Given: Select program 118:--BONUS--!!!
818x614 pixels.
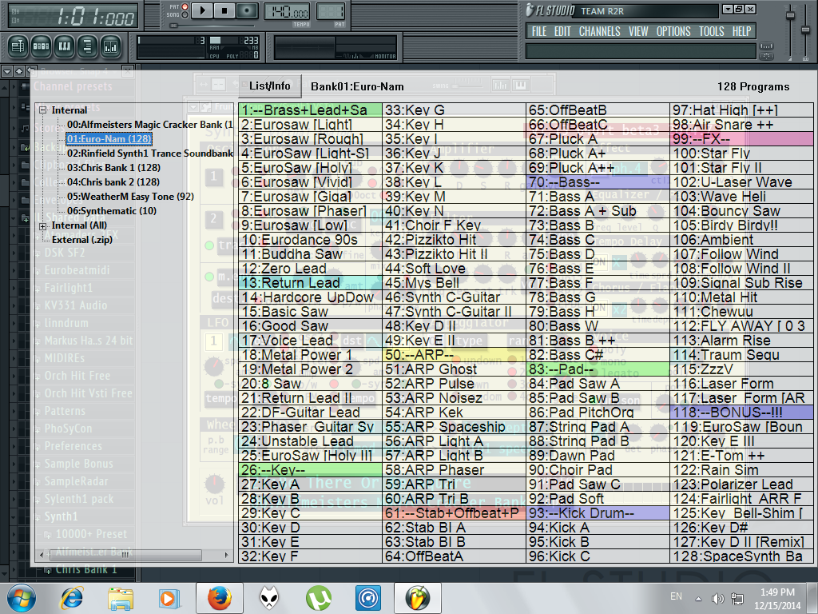Looking at the screenshot, I should pos(742,413).
